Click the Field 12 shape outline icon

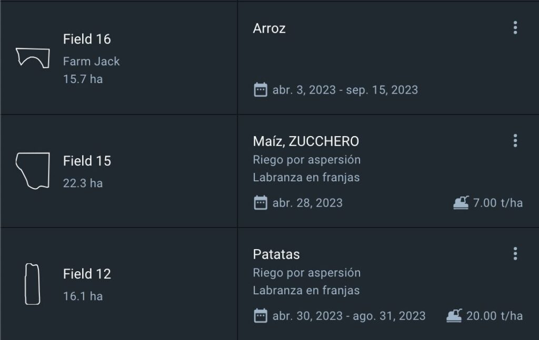32,284
